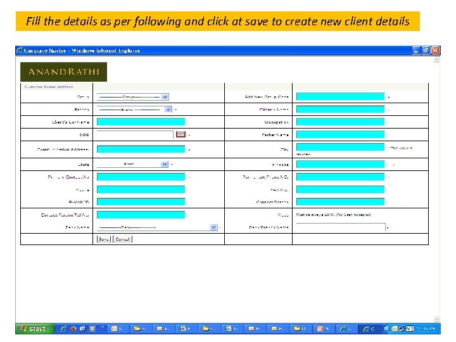Open the State dropdown list

(132, 164)
